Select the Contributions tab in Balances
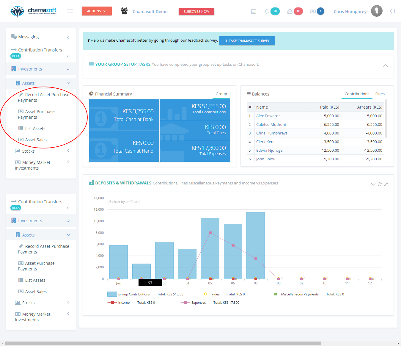 tap(357, 94)
